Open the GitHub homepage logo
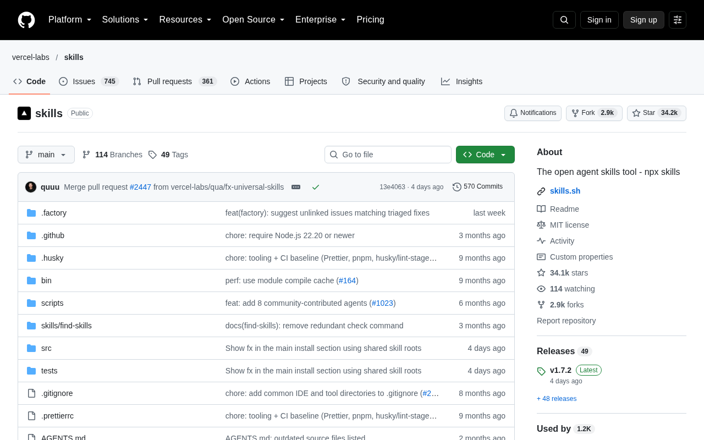The width and height of the screenshot is (704, 440). click(26, 20)
